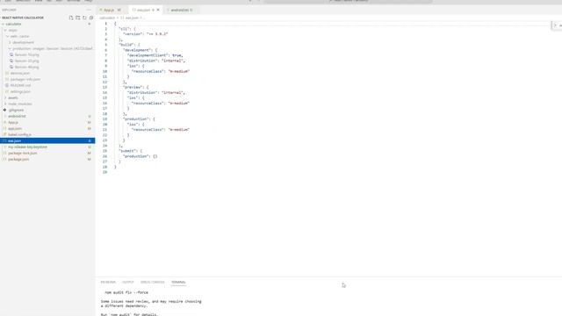Click the REACT NATIVE CALCULATOR section header
Viewport: 562px width, 316px height.
pos(23,18)
